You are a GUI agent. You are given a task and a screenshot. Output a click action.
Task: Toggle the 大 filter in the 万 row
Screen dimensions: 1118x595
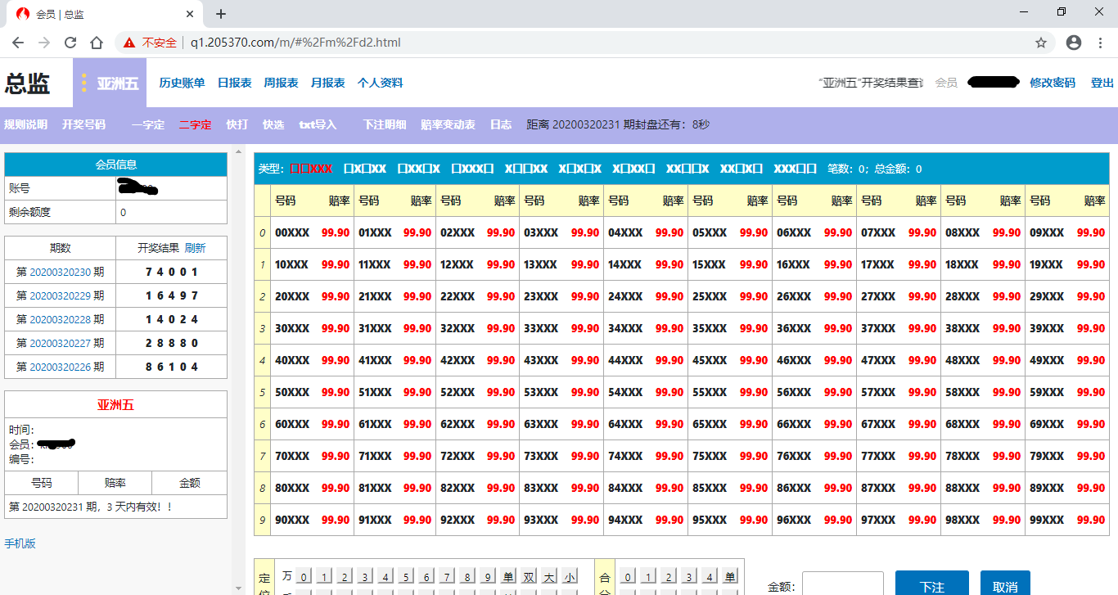click(549, 577)
